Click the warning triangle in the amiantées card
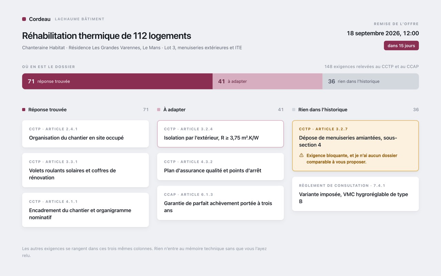Screen dimensions: 441x276 (301, 155)
